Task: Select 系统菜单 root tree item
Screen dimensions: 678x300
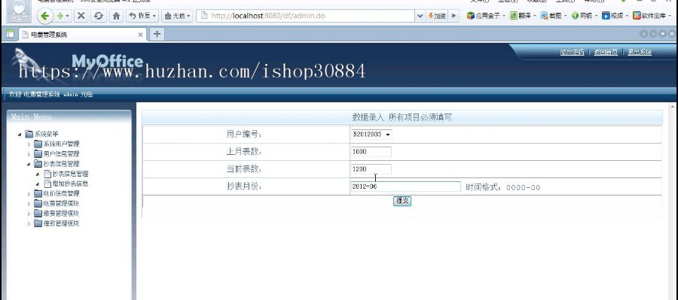Action: (46, 135)
